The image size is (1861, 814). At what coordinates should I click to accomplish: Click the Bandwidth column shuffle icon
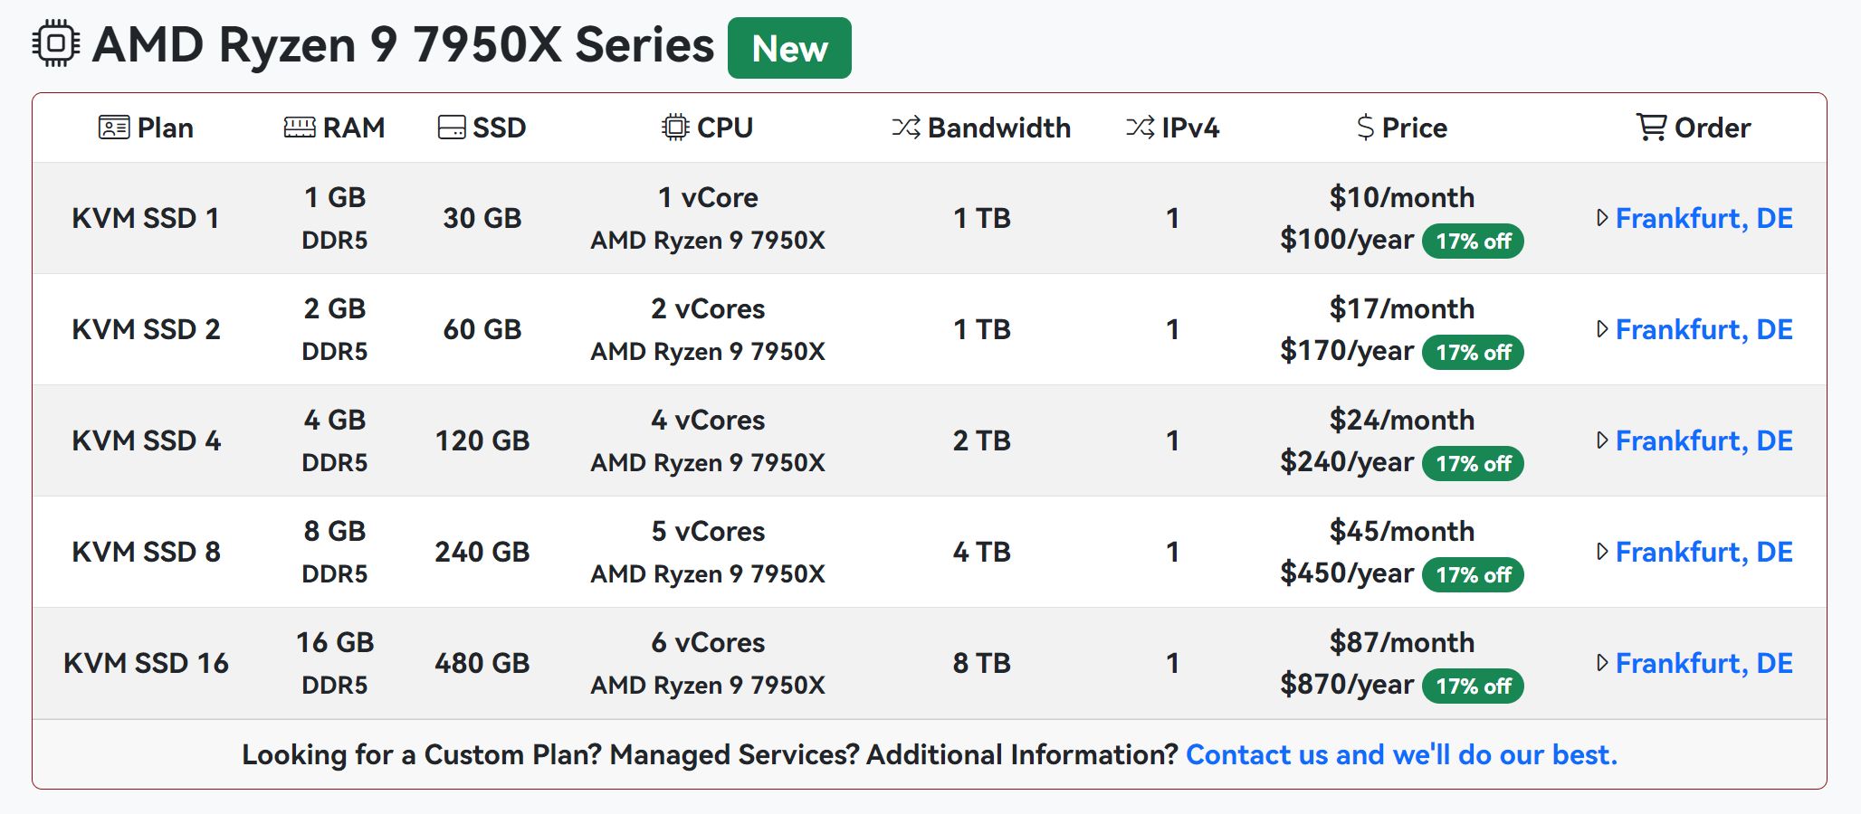click(906, 128)
